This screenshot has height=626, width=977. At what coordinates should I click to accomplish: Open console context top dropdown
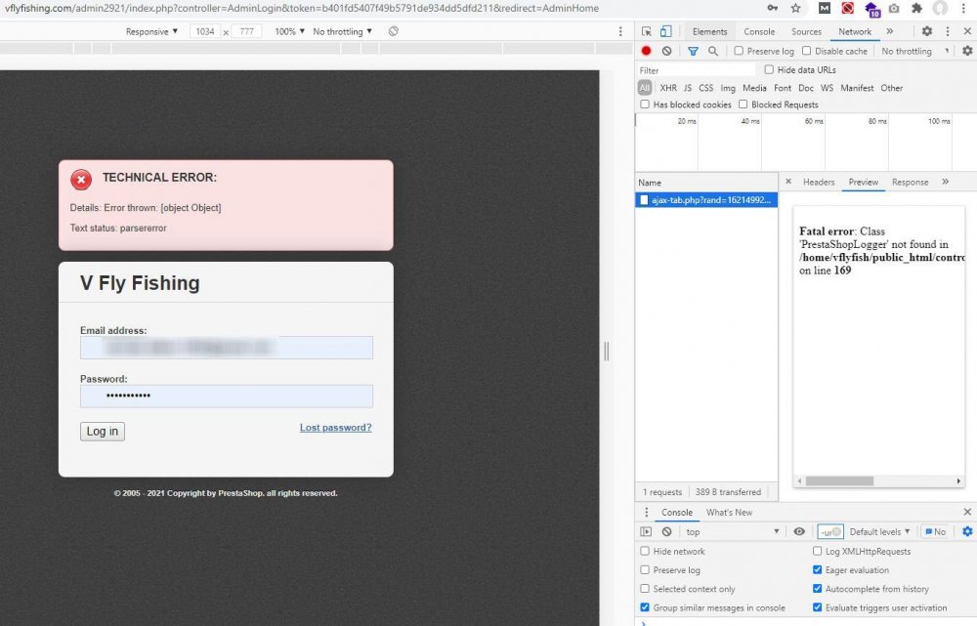(732, 531)
